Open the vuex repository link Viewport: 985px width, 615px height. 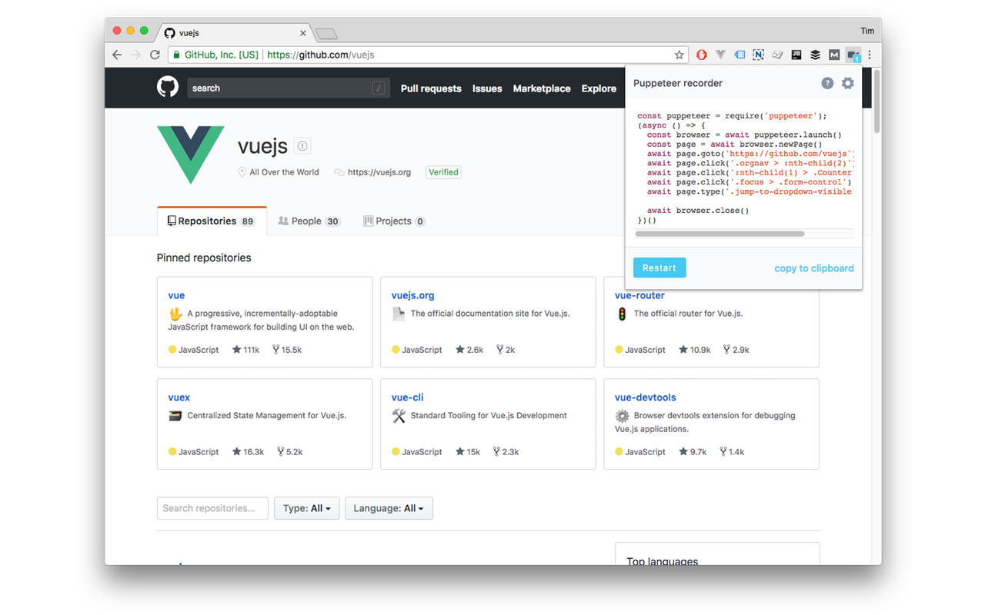point(179,397)
